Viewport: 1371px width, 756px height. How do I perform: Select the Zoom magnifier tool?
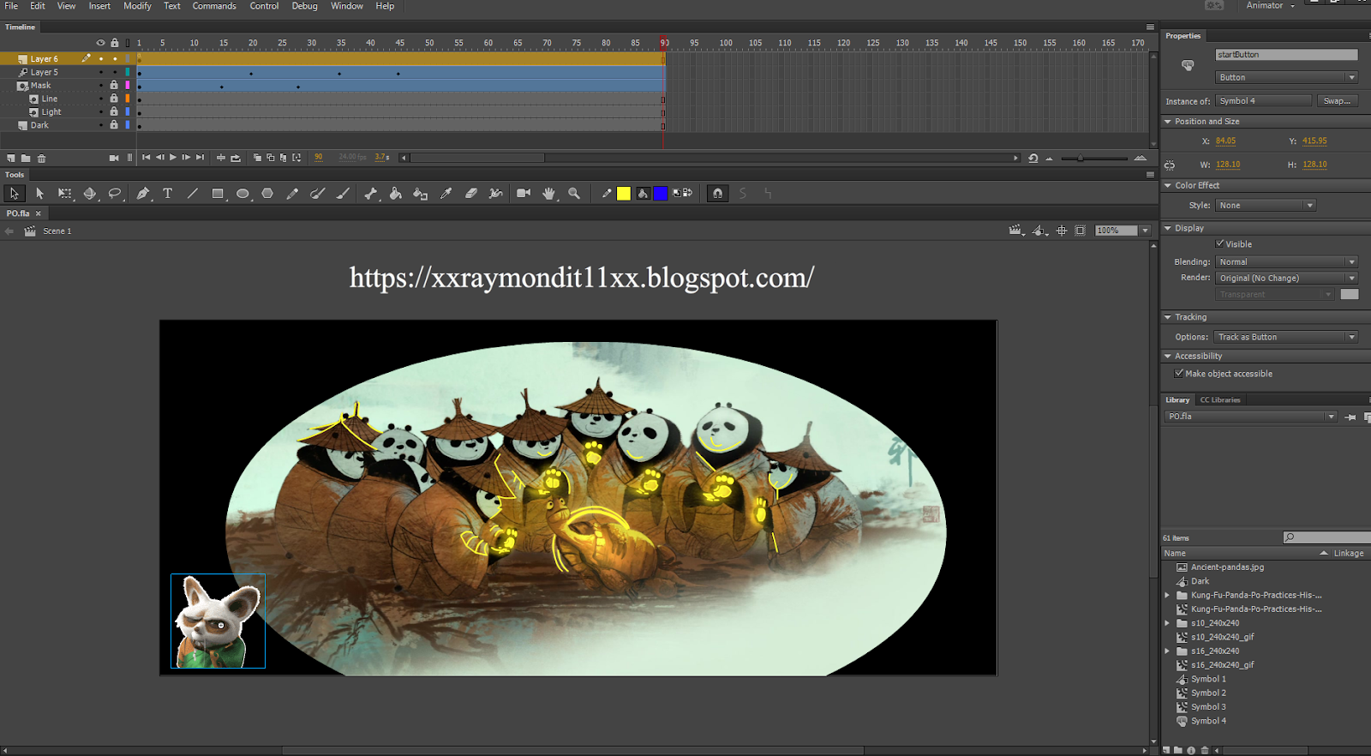click(x=574, y=194)
